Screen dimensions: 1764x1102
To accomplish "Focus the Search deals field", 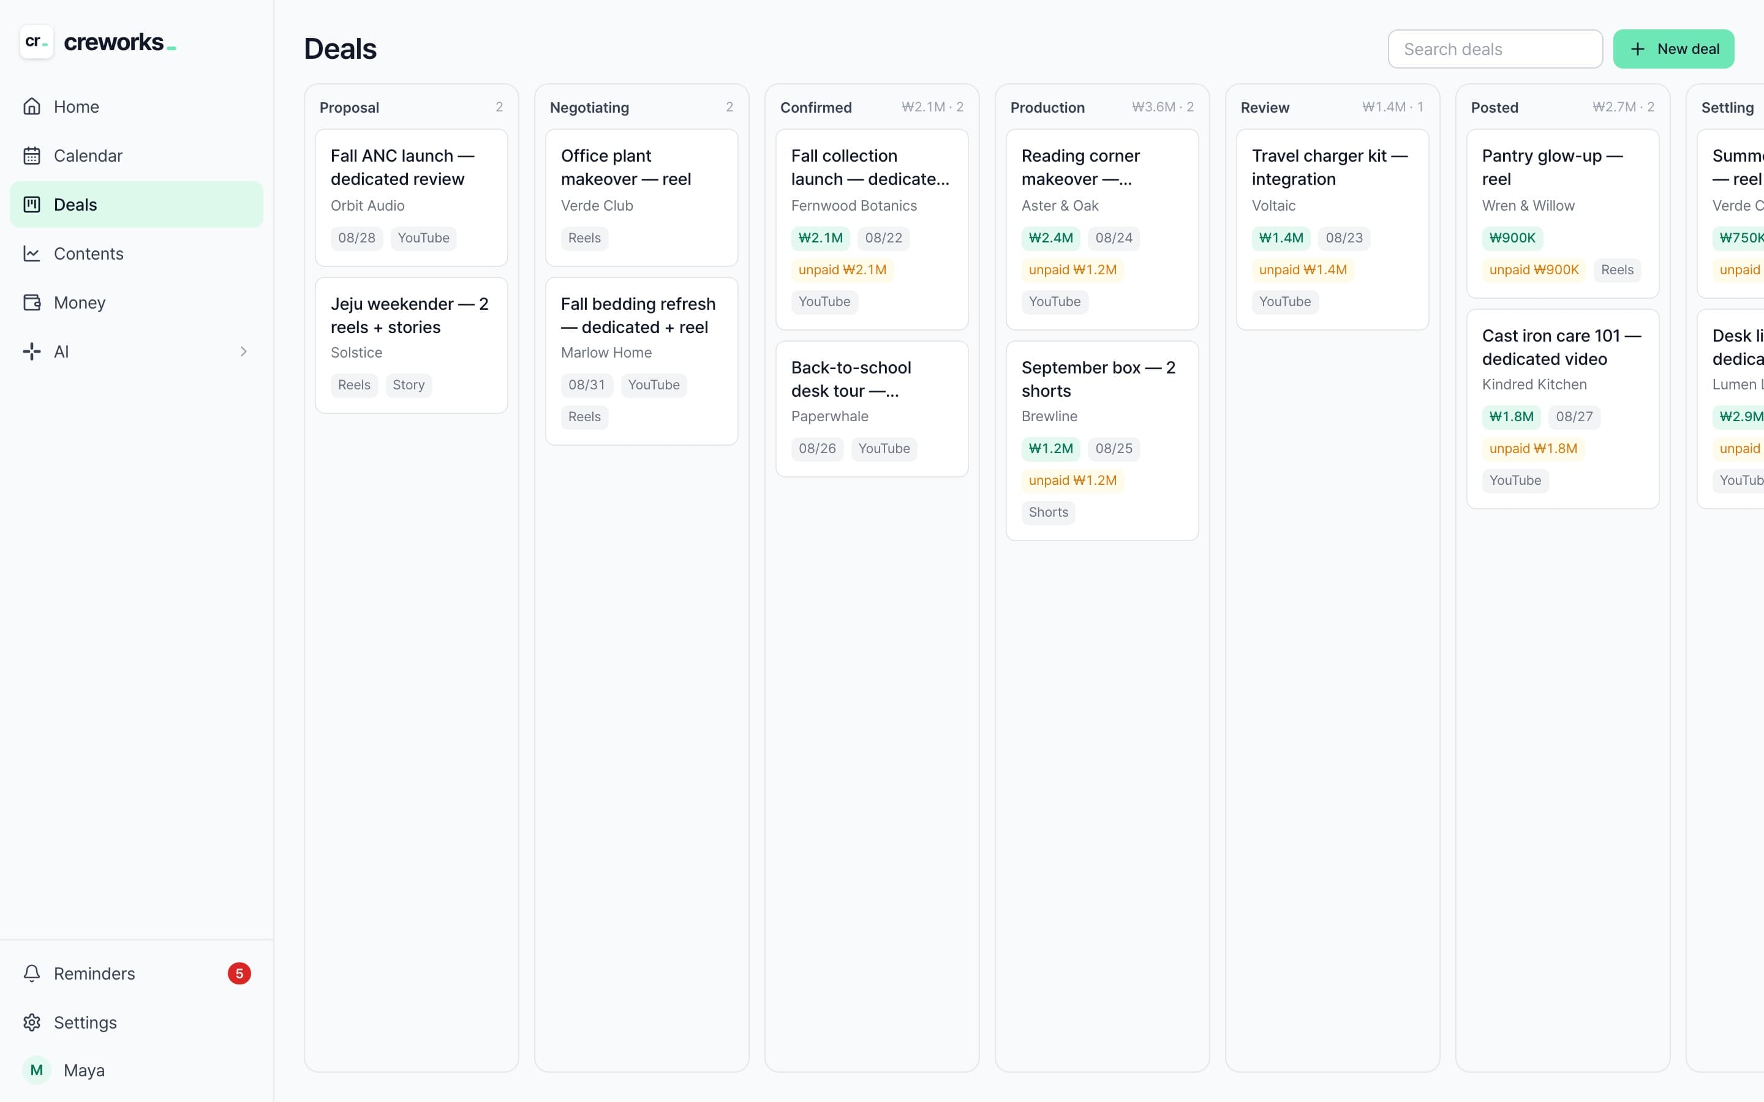I will pyautogui.click(x=1495, y=49).
